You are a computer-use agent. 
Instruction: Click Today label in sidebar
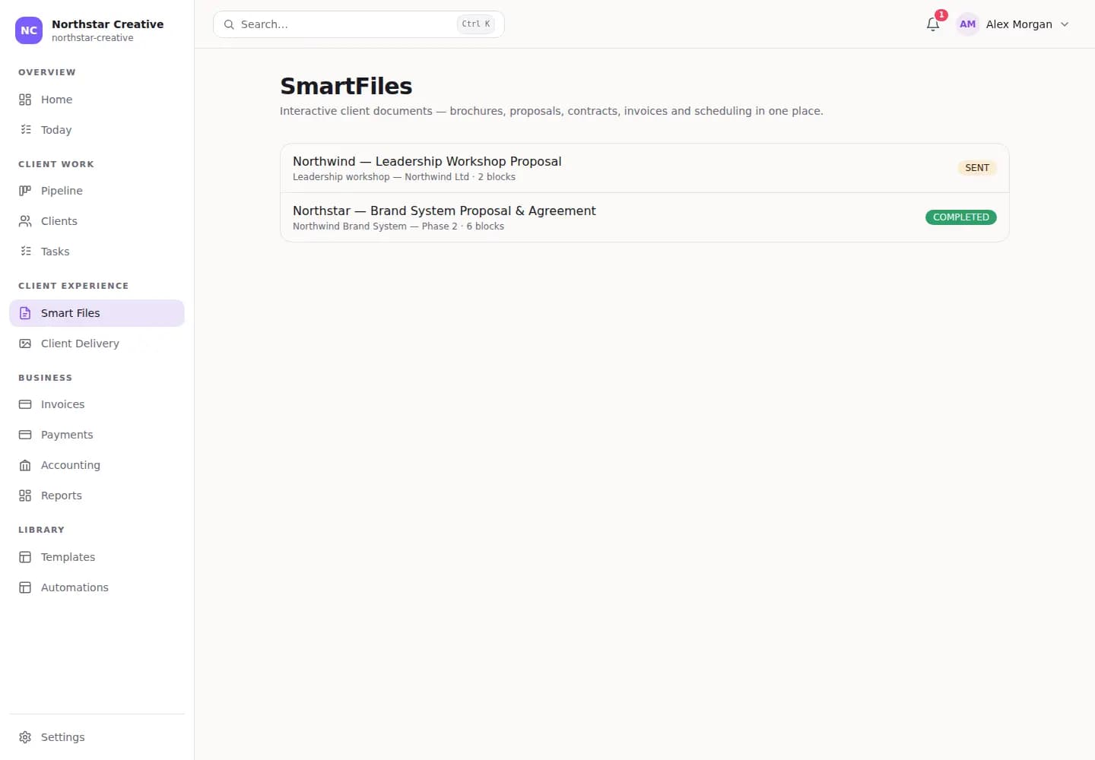coord(56,130)
